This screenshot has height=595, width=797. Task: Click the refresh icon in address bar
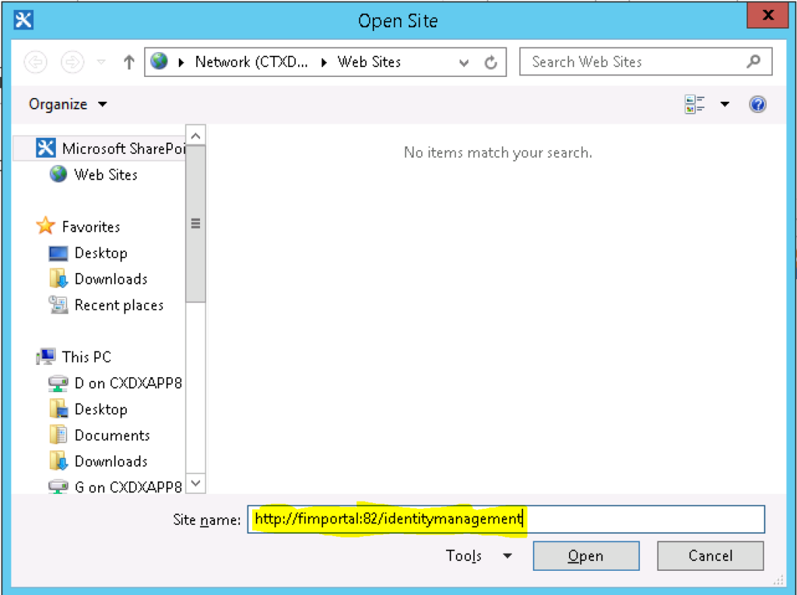490,62
